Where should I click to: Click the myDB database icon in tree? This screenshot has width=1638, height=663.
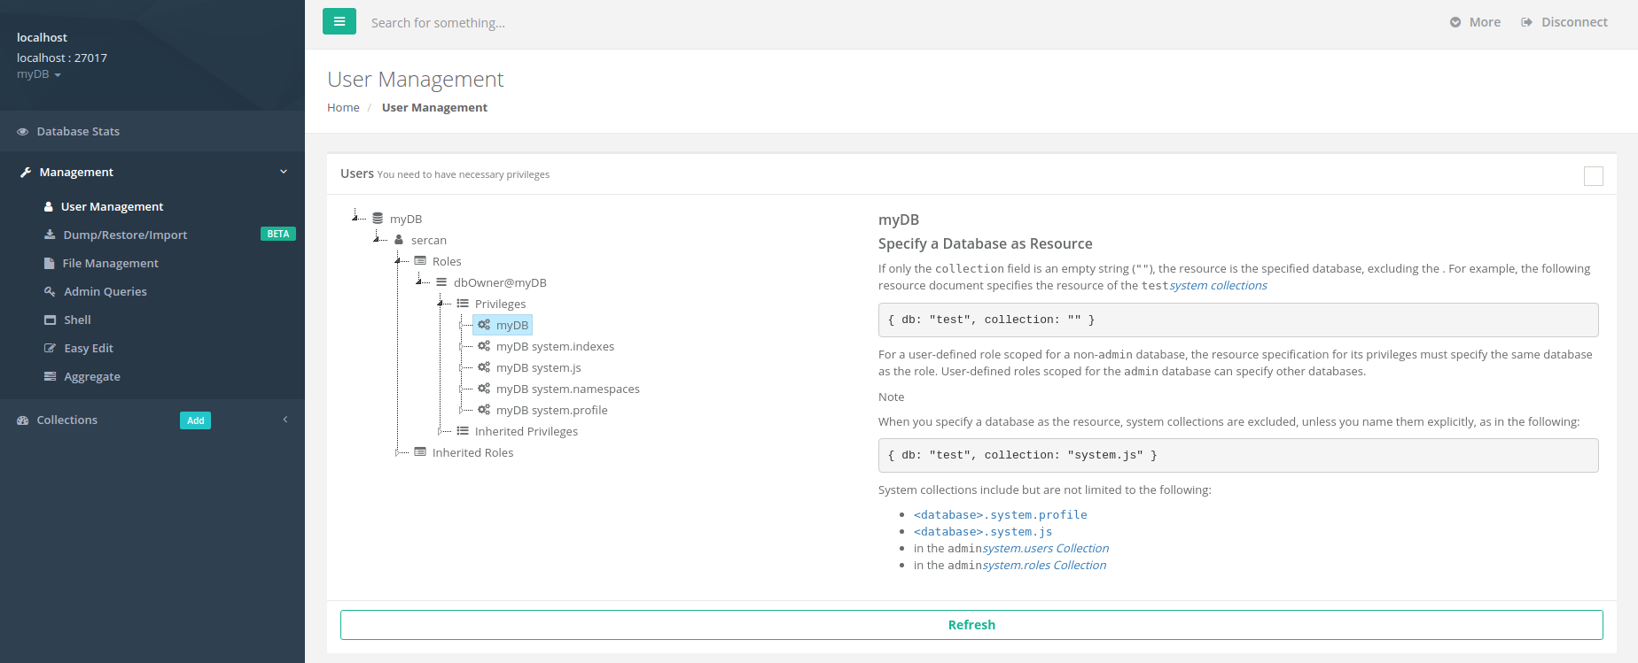pos(378,219)
